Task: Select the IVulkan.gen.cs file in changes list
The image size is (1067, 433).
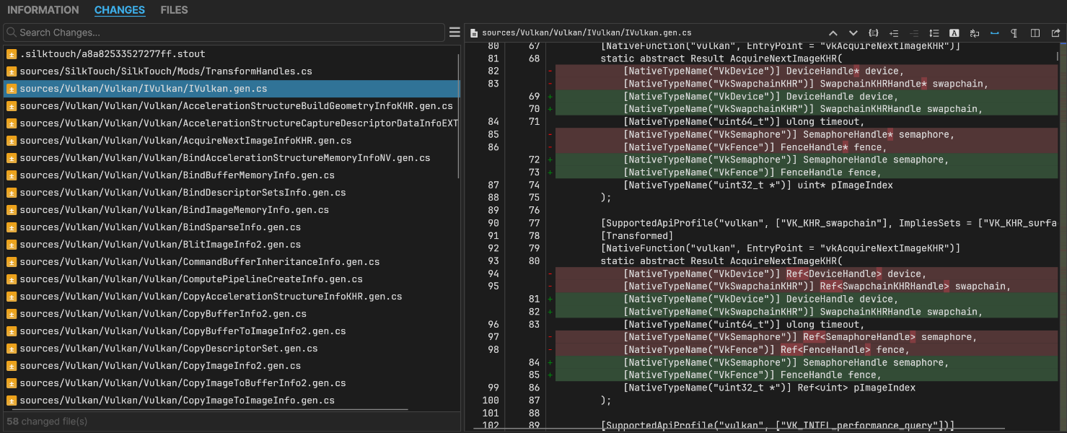Action: pos(231,89)
